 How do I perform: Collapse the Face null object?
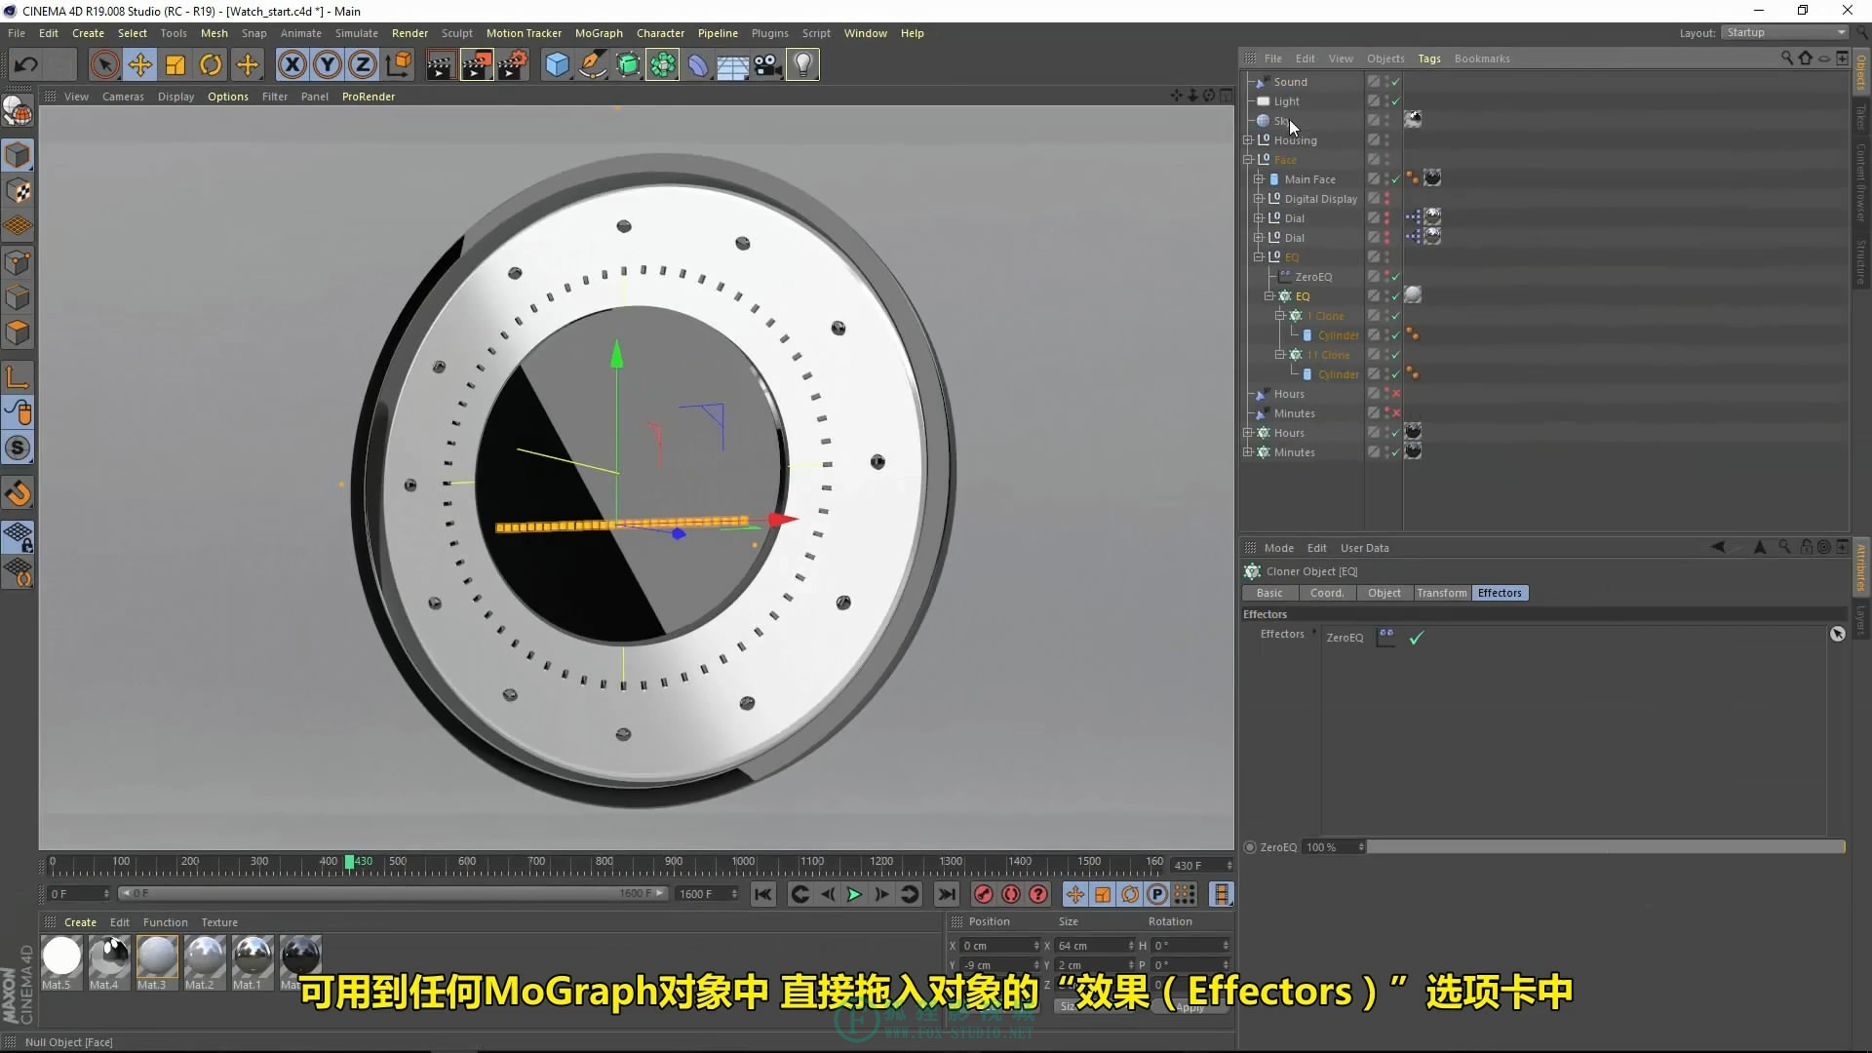pos(1248,160)
